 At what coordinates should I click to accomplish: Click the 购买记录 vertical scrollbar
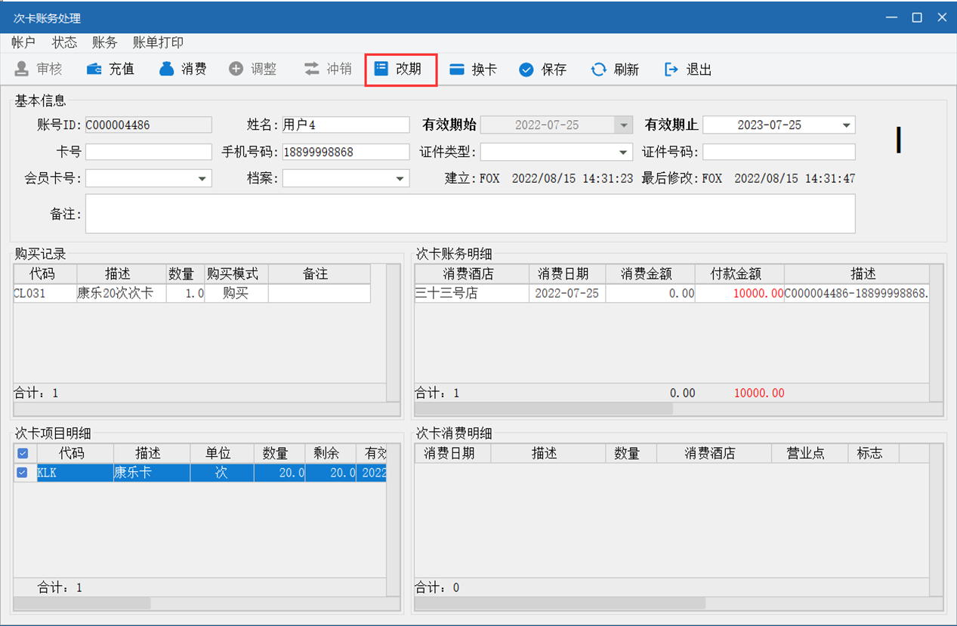pyautogui.click(x=393, y=332)
